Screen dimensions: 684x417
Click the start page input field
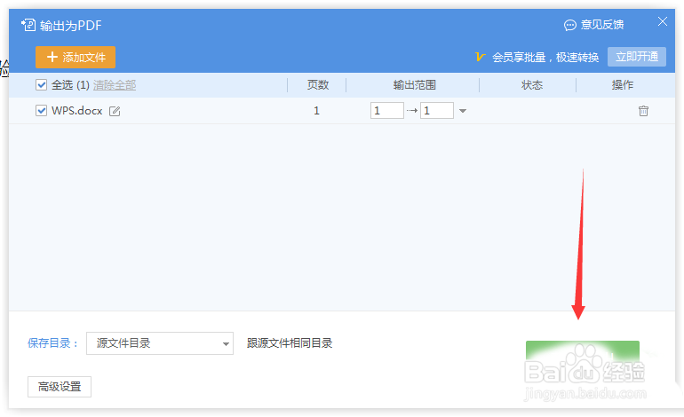pyautogui.click(x=387, y=111)
